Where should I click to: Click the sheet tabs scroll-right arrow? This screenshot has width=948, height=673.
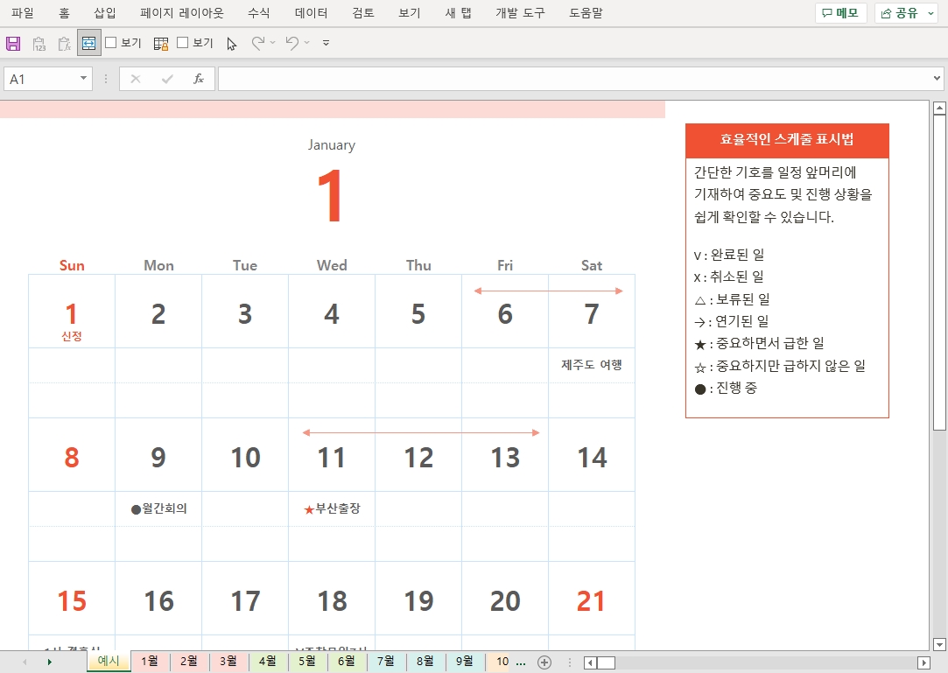(50, 662)
